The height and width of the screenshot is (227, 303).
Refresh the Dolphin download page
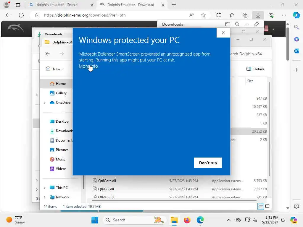coord(21,15)
